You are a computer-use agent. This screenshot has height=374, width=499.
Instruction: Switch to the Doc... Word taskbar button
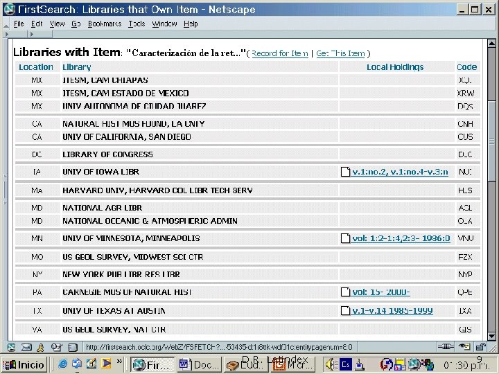[x=198, y=364]
